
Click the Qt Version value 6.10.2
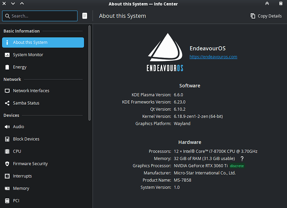point(180,109)
